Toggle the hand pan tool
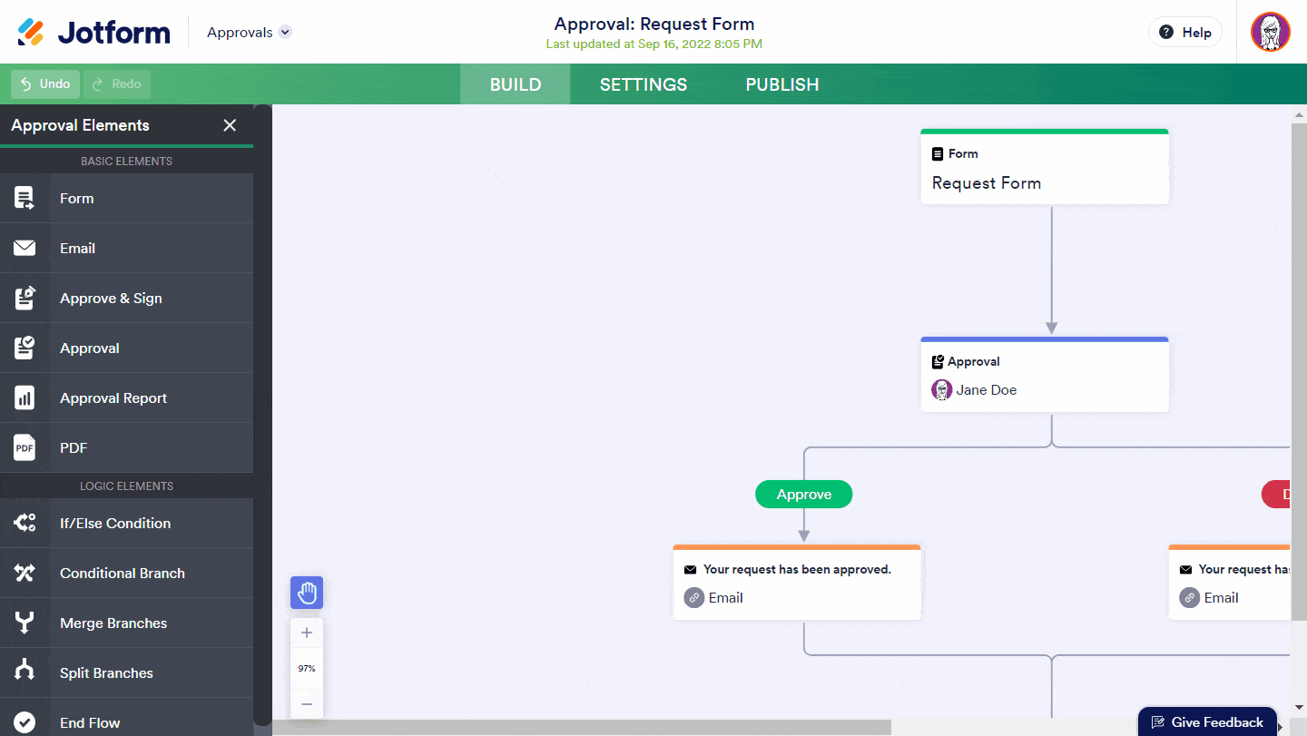 (307, 593)
